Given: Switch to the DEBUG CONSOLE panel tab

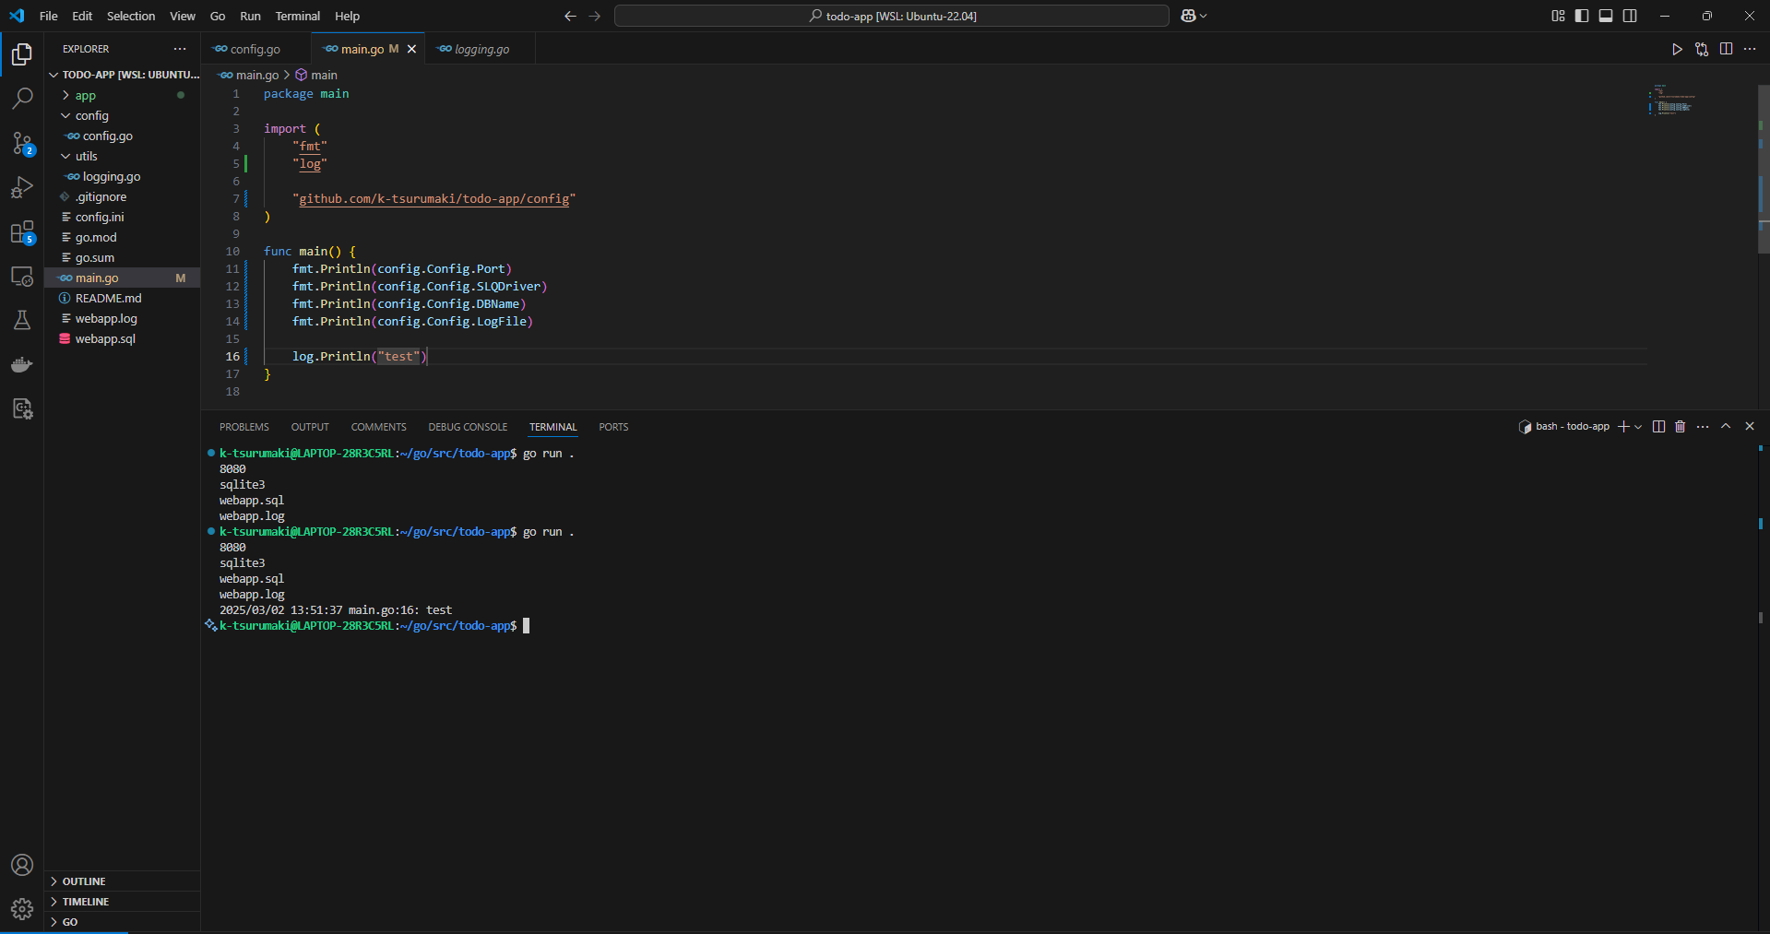Looking at the screenshot, I should (468, 427).
